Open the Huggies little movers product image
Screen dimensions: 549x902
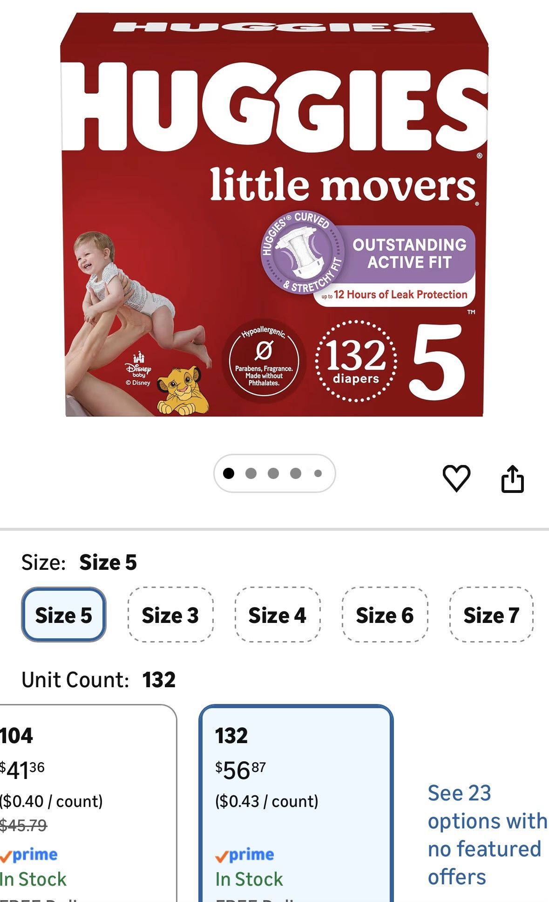point(274,214)
